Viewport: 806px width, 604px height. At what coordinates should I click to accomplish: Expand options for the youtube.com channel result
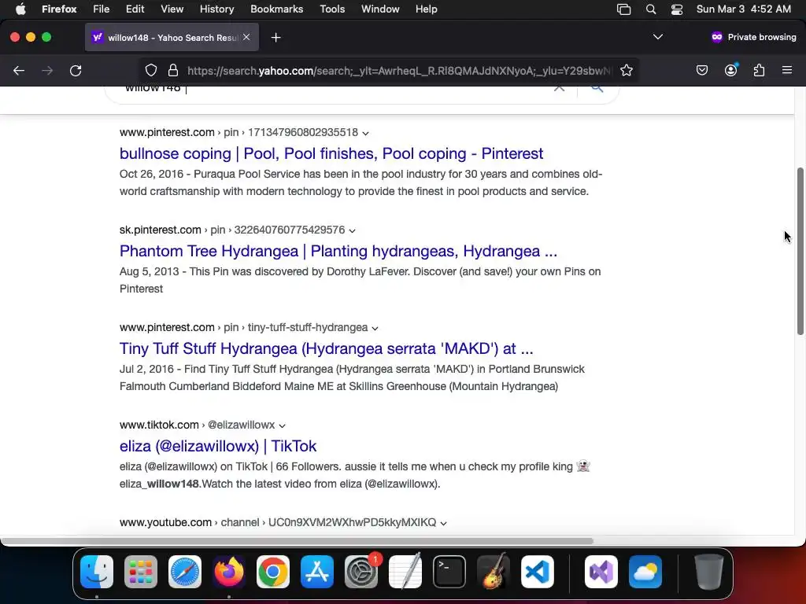[444, 523]
